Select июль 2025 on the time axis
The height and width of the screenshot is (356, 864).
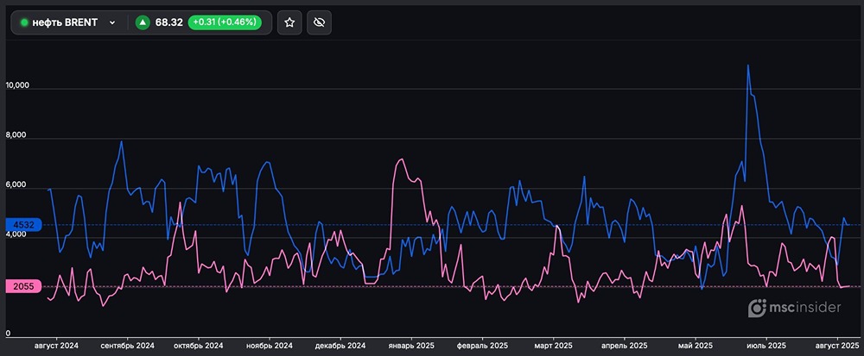coord(765,346)
